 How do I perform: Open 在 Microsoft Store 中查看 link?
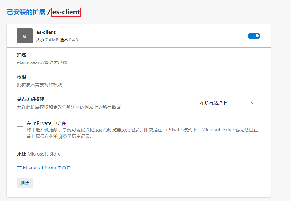point(44,167)
